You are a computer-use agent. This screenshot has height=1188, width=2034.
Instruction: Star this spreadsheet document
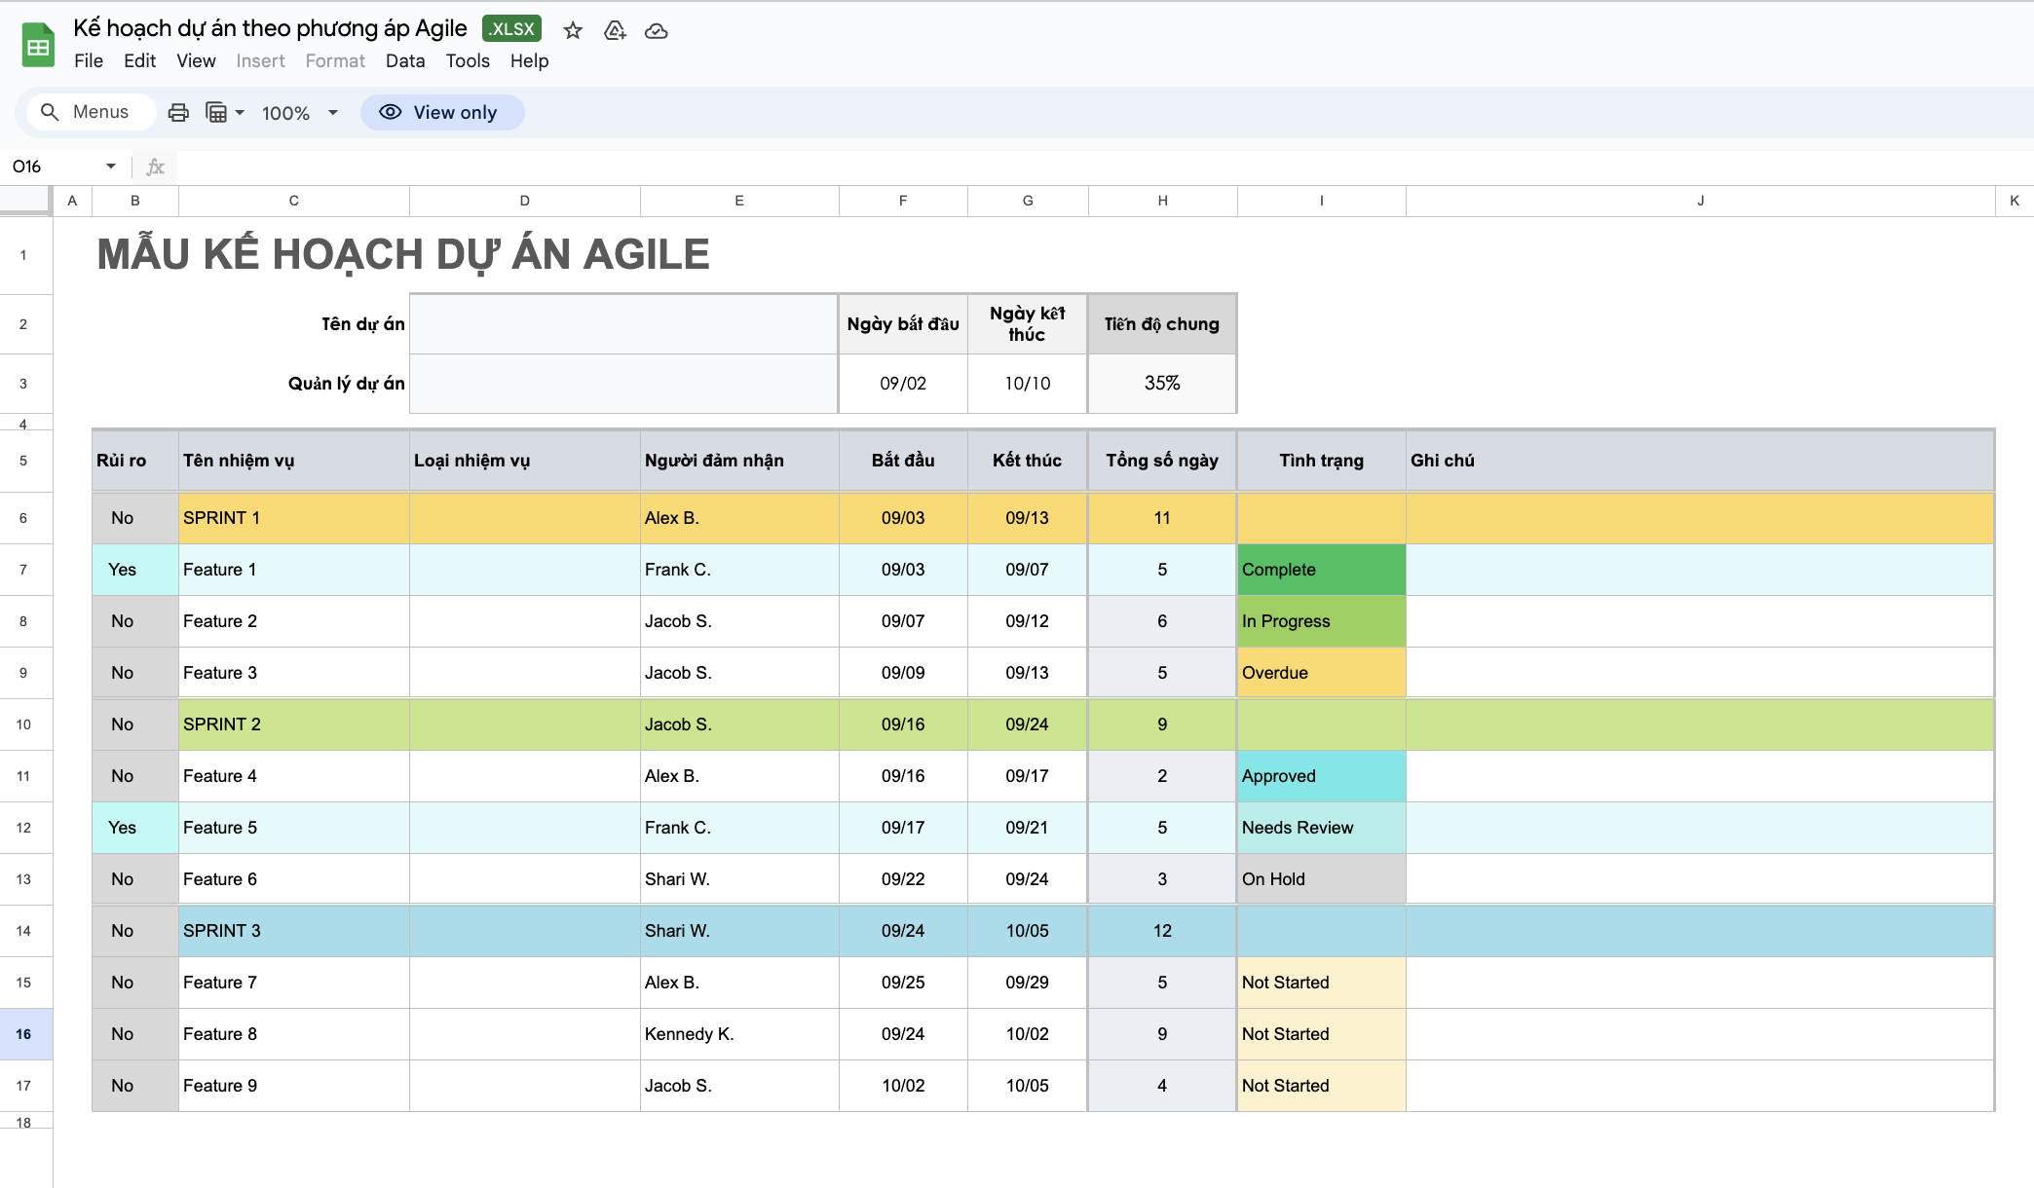(573, 31)
